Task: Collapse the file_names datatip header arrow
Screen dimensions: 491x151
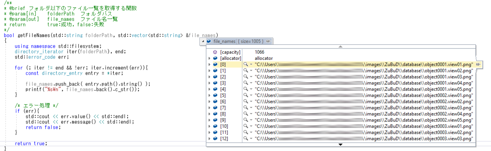Action: point(203,42)
